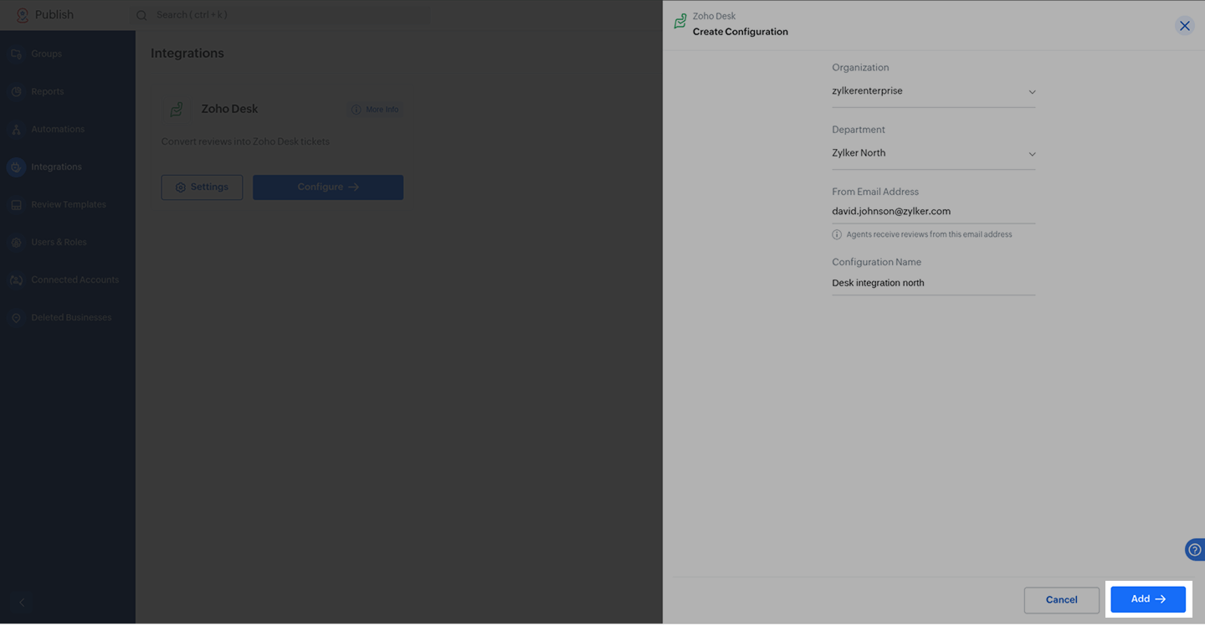Image resolution: width=1205 pixels, height=626 pixels.
Task: Click the info icon beside email hint
Action: pos(837,234)
